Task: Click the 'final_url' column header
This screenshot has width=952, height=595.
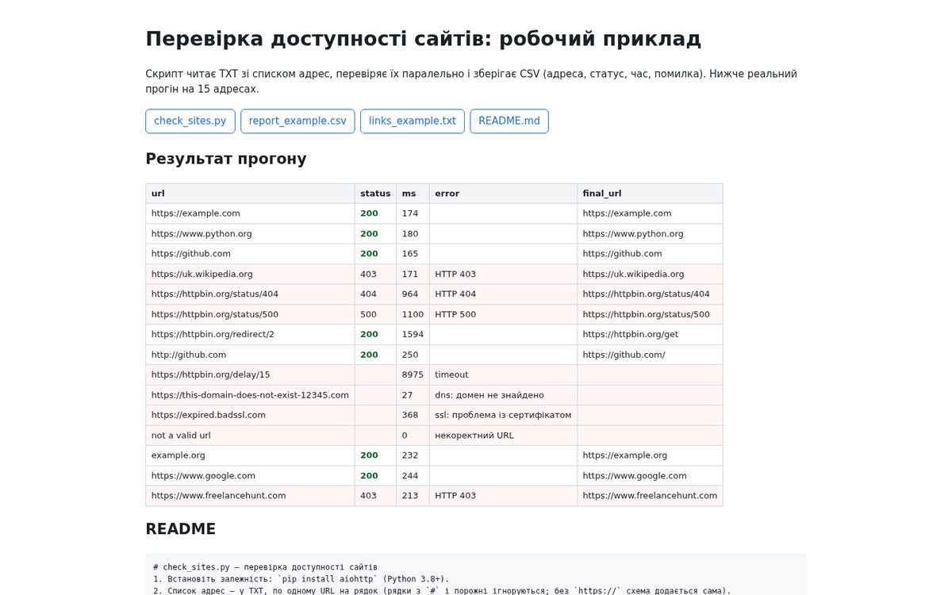Action: [x=650, y=194]
